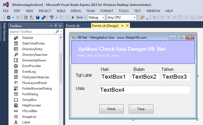Close the Toolbox panel

tap(60, 26)
